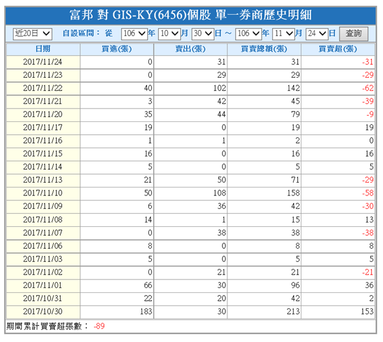Image resolution: width=383 pixels, height=342 pixels.
Task: Click net value -9 on 2017/11/20
Action: click(x=370, y=115)
